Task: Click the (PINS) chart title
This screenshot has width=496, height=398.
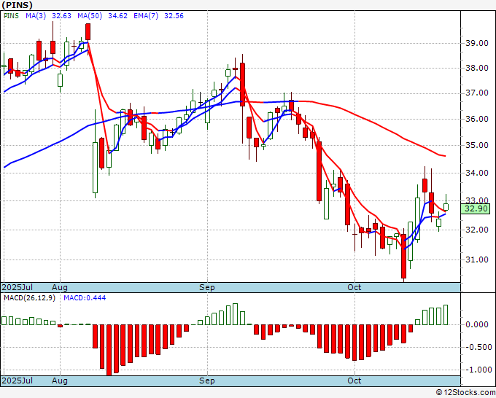Action: tap(17, 5)
